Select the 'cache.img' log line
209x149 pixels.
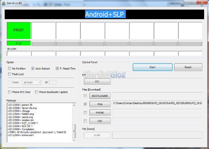(x=21, y=117)
